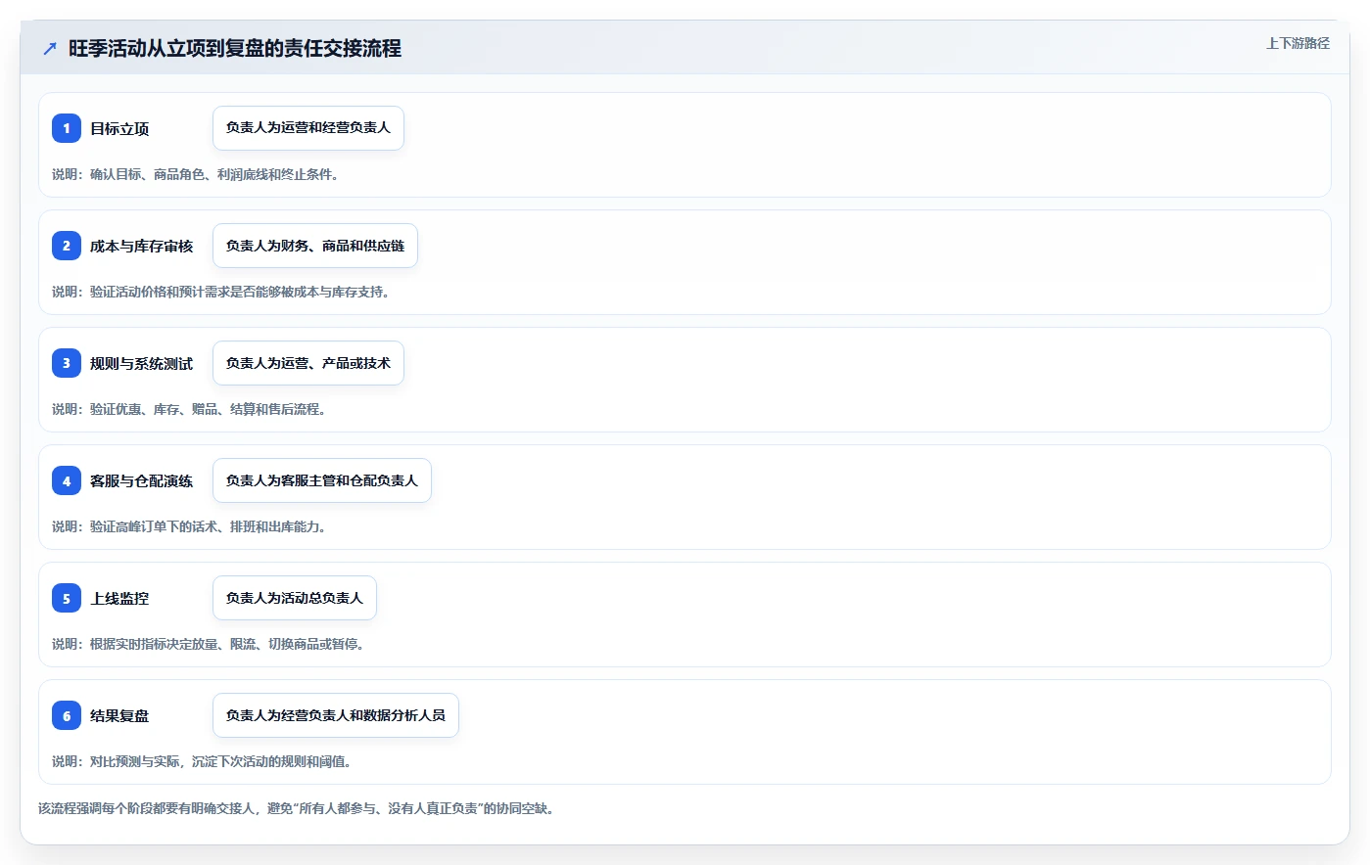Click the 负责人为活动总负责人 chip
This screenshot has height=865, width=1370.
(295, 598)
